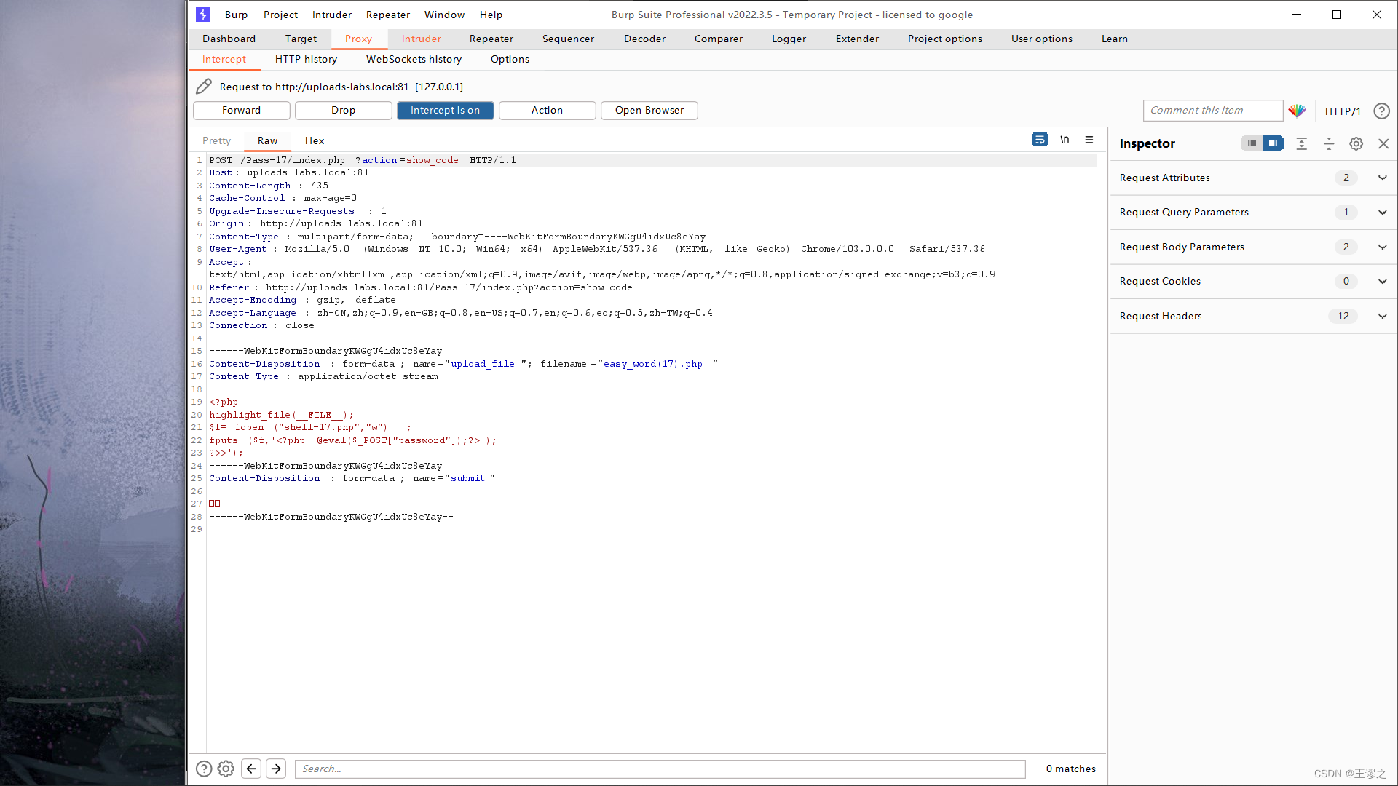Open the Window menu

(x=444, y=15)
